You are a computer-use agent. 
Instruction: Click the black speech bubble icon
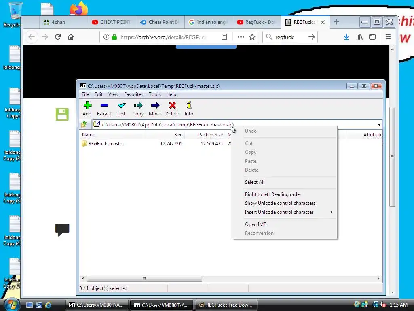click(x=62, y=230)
